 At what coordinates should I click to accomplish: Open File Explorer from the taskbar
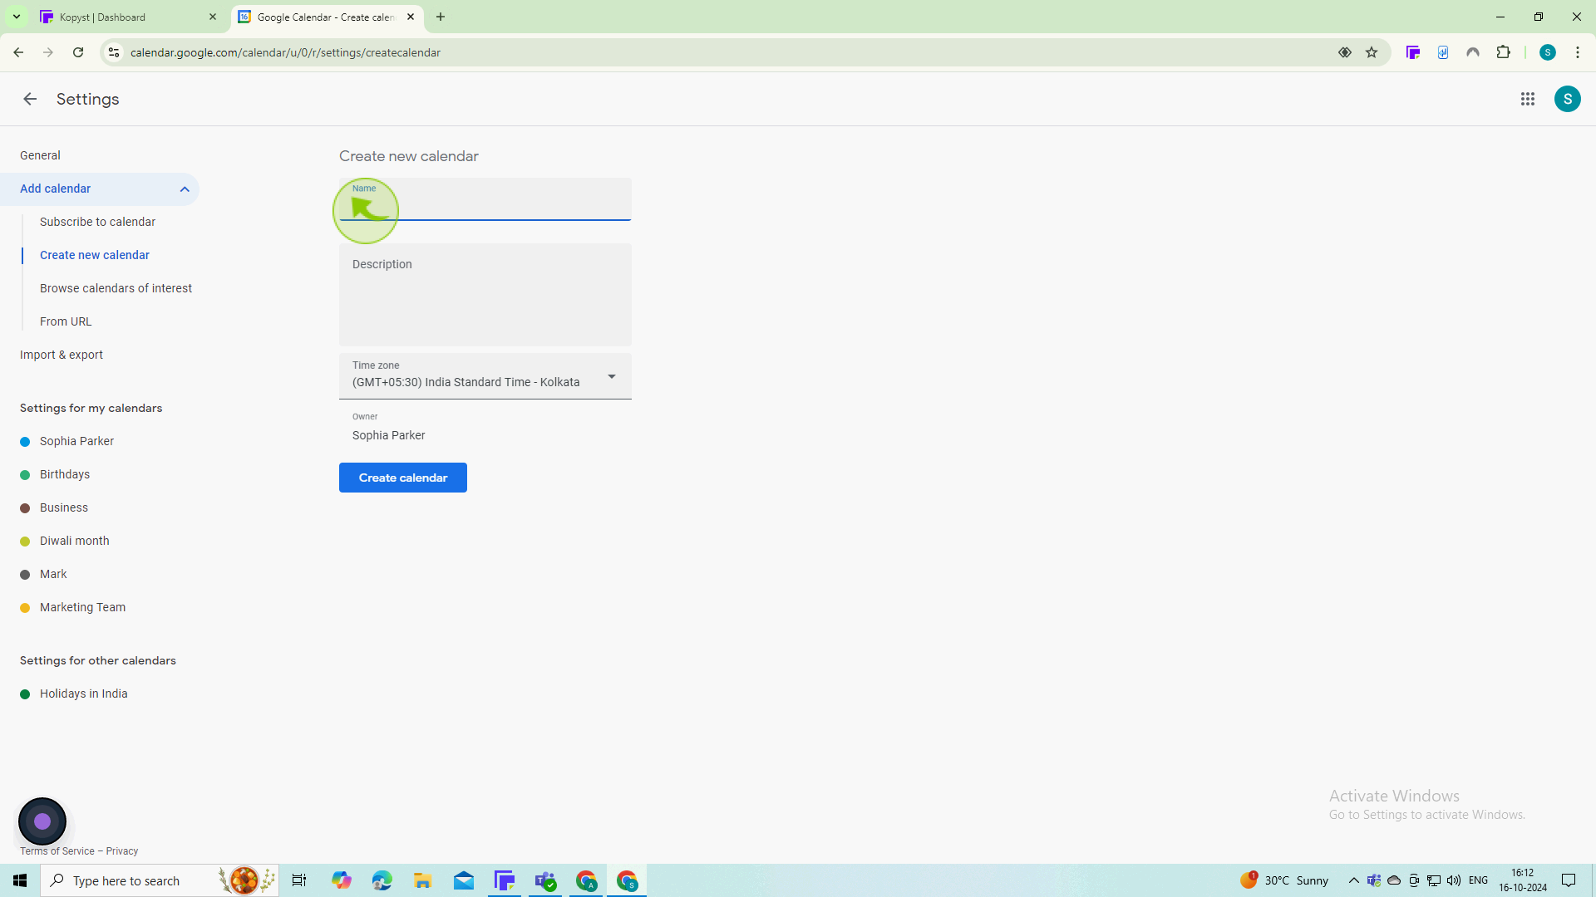click(423, 880)
